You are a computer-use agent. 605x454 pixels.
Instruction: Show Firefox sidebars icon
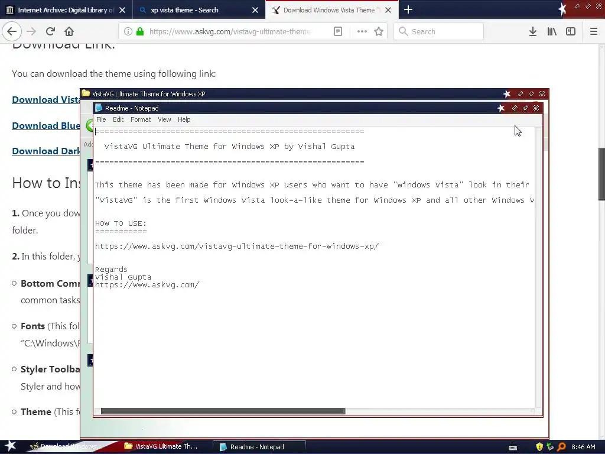571,31
